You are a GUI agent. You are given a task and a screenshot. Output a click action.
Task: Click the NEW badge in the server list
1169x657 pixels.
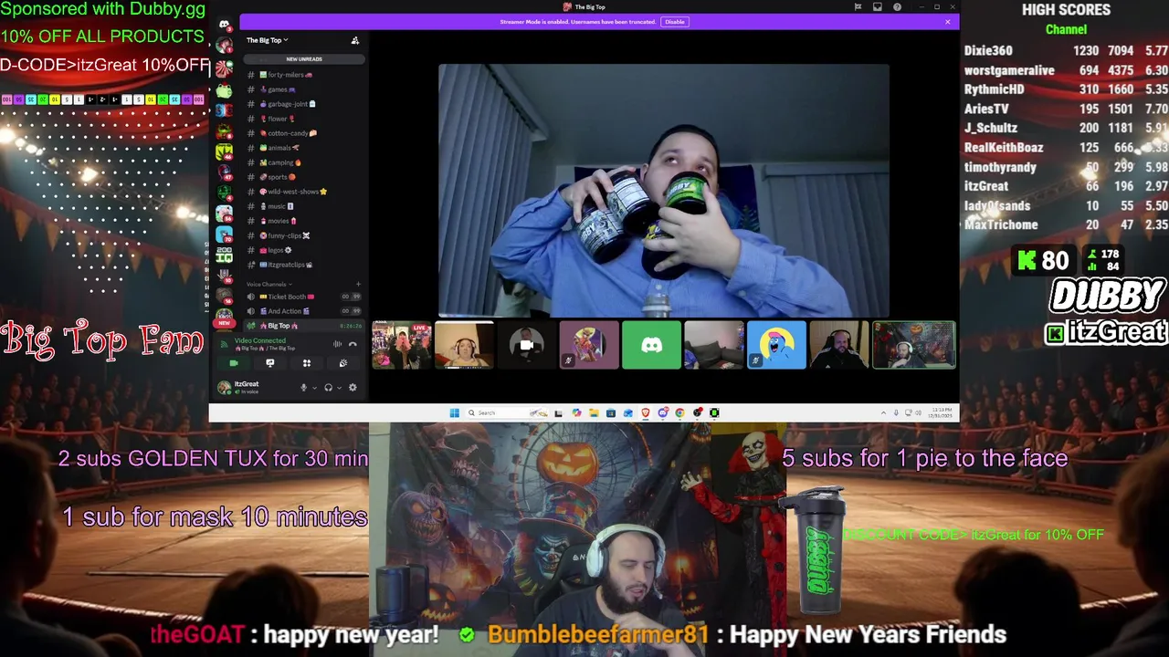click(x=224, y=322)
